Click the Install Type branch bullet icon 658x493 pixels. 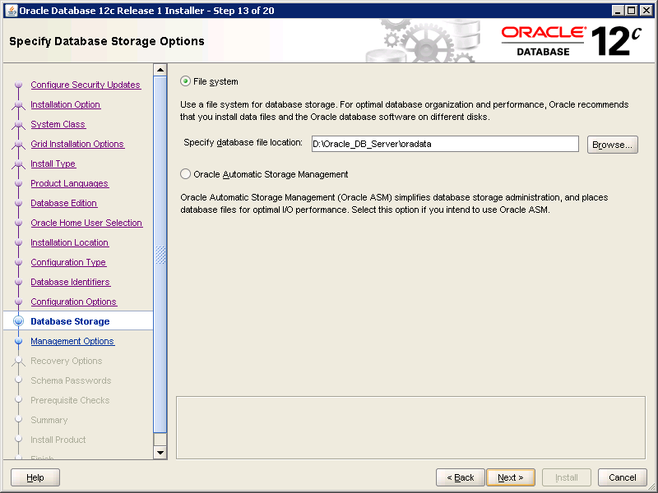(18, 164)
